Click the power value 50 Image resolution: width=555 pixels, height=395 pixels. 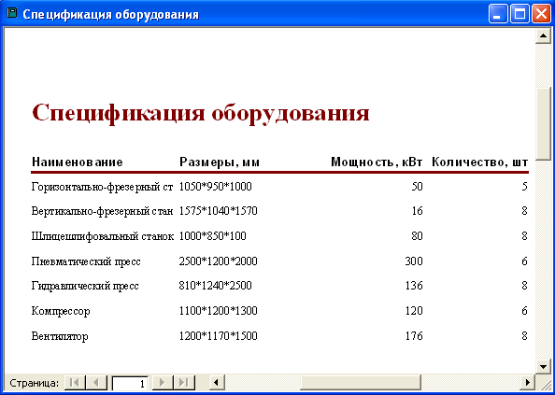coord(417,187)
